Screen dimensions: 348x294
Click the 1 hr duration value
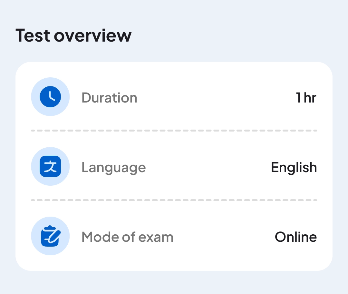306,98
